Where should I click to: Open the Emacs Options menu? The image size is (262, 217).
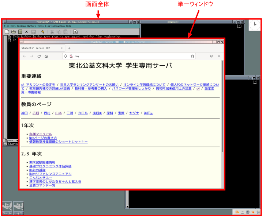pyautogui.click(x=21, y=26)
